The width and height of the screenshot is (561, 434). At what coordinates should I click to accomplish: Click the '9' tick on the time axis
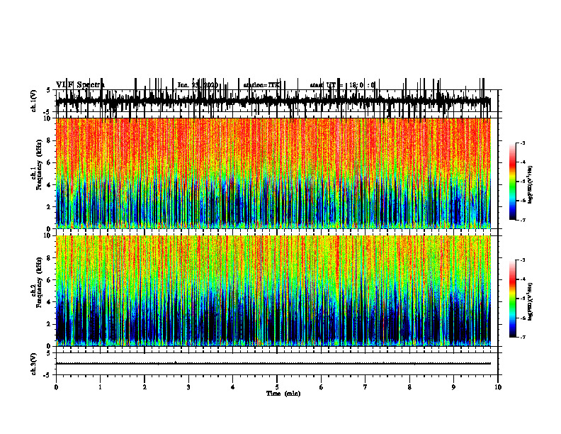[453, 387]
